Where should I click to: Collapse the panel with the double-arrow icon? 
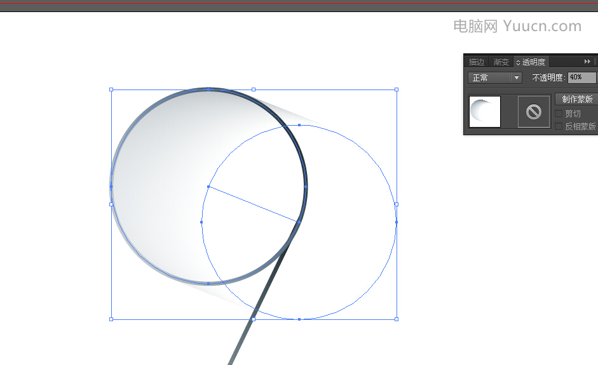coord(587,62)
